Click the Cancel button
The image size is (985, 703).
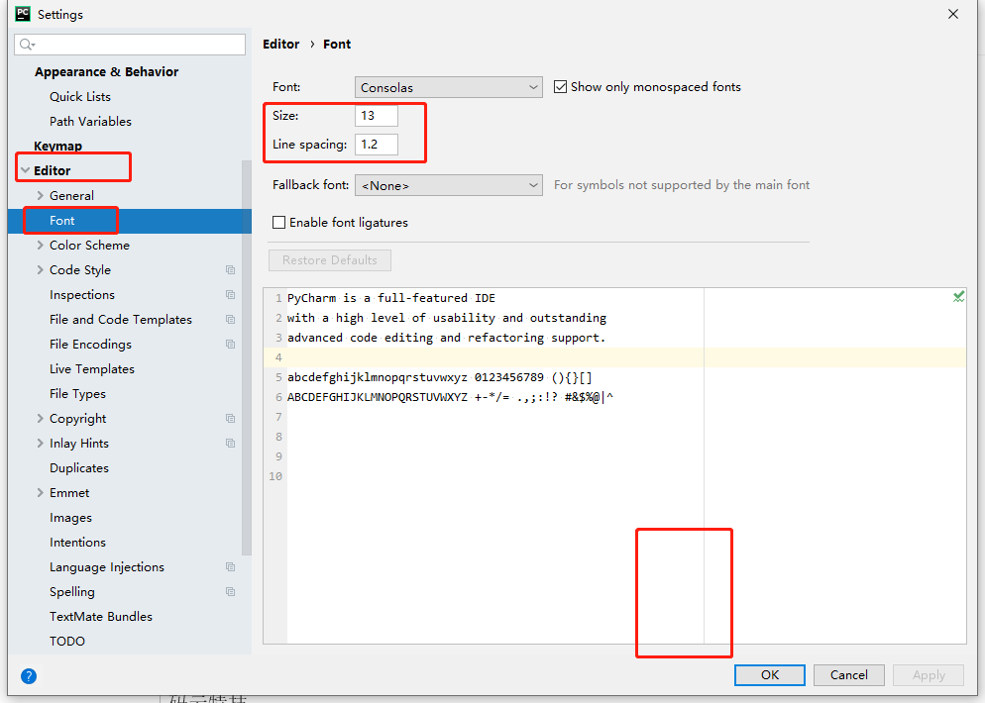point(848,674)
